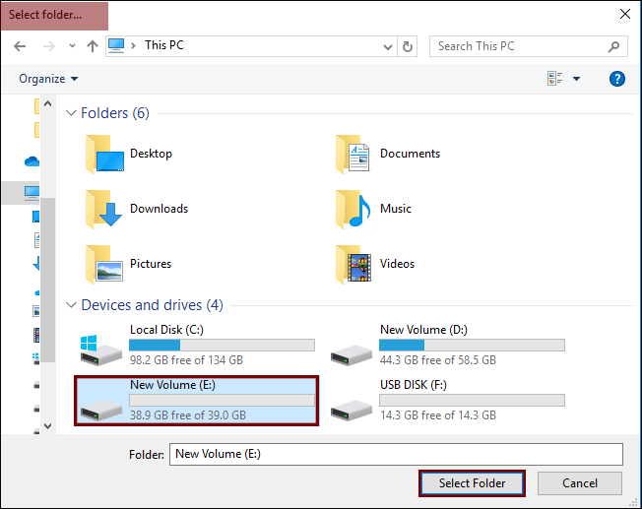Click the Devices and drives (4) header
Viewport: 642px width, 509px height.
[x=152, y=305]
